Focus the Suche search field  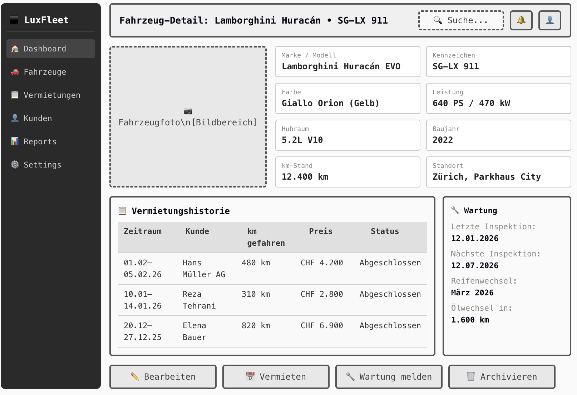pyautogui.click(x=461, y=20)
